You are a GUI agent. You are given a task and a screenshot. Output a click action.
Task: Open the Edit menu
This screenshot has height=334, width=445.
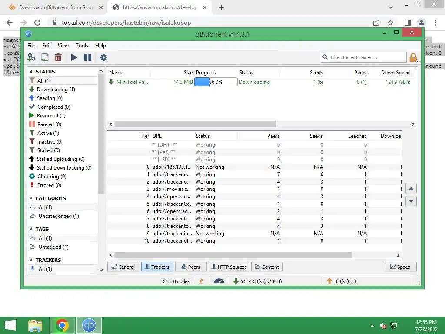coord(46,45)
